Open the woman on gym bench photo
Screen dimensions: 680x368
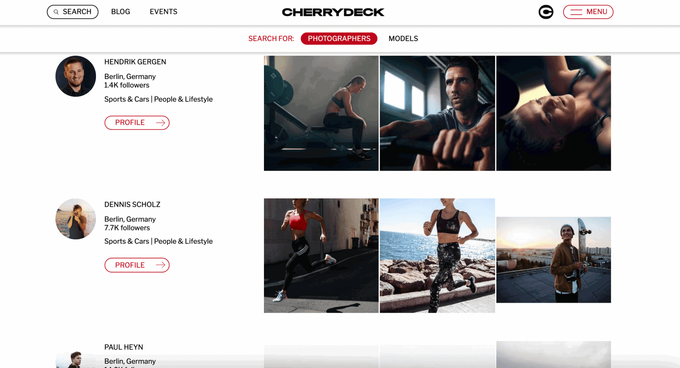coord(321,113)
